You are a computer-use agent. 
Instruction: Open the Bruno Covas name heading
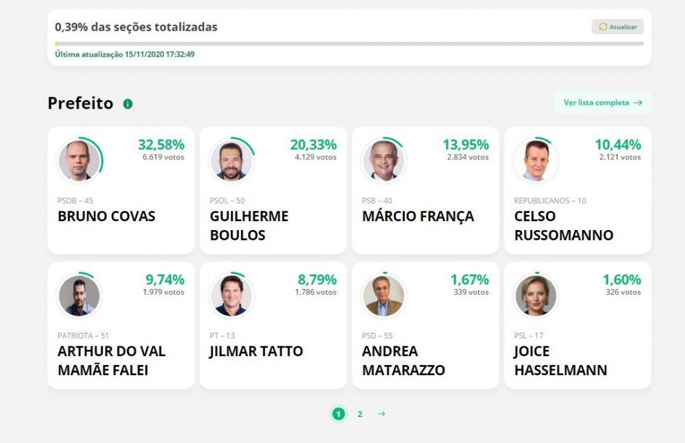(107, 216)
